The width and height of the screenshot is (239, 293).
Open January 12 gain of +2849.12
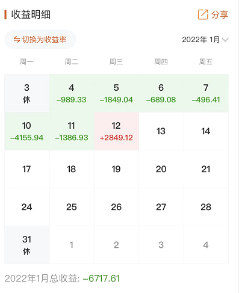click(116, 131)
